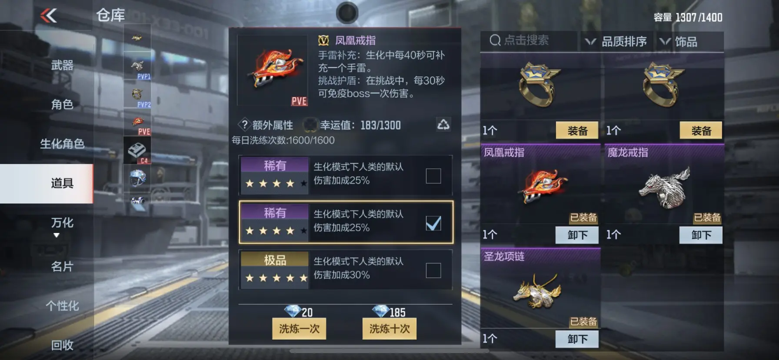Open the 生化角色 tab
The image size is (779, 360).
coord(62,143)
